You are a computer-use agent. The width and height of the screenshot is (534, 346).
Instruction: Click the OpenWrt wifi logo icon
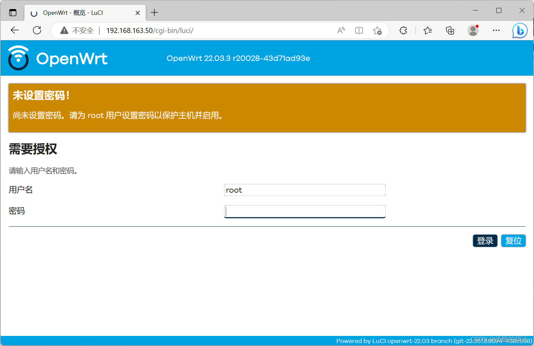pos(19,58)
